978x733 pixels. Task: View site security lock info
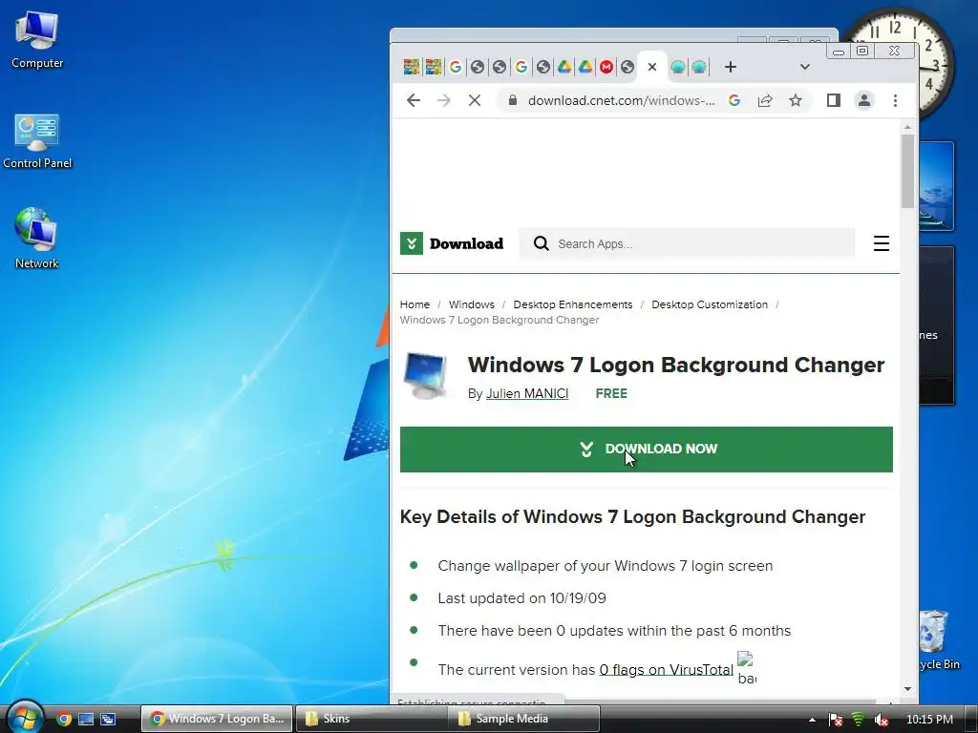click(x=512, y=100)
